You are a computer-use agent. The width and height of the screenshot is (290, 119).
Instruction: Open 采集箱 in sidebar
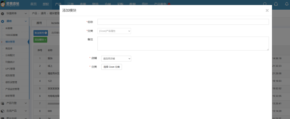point(9,28)
